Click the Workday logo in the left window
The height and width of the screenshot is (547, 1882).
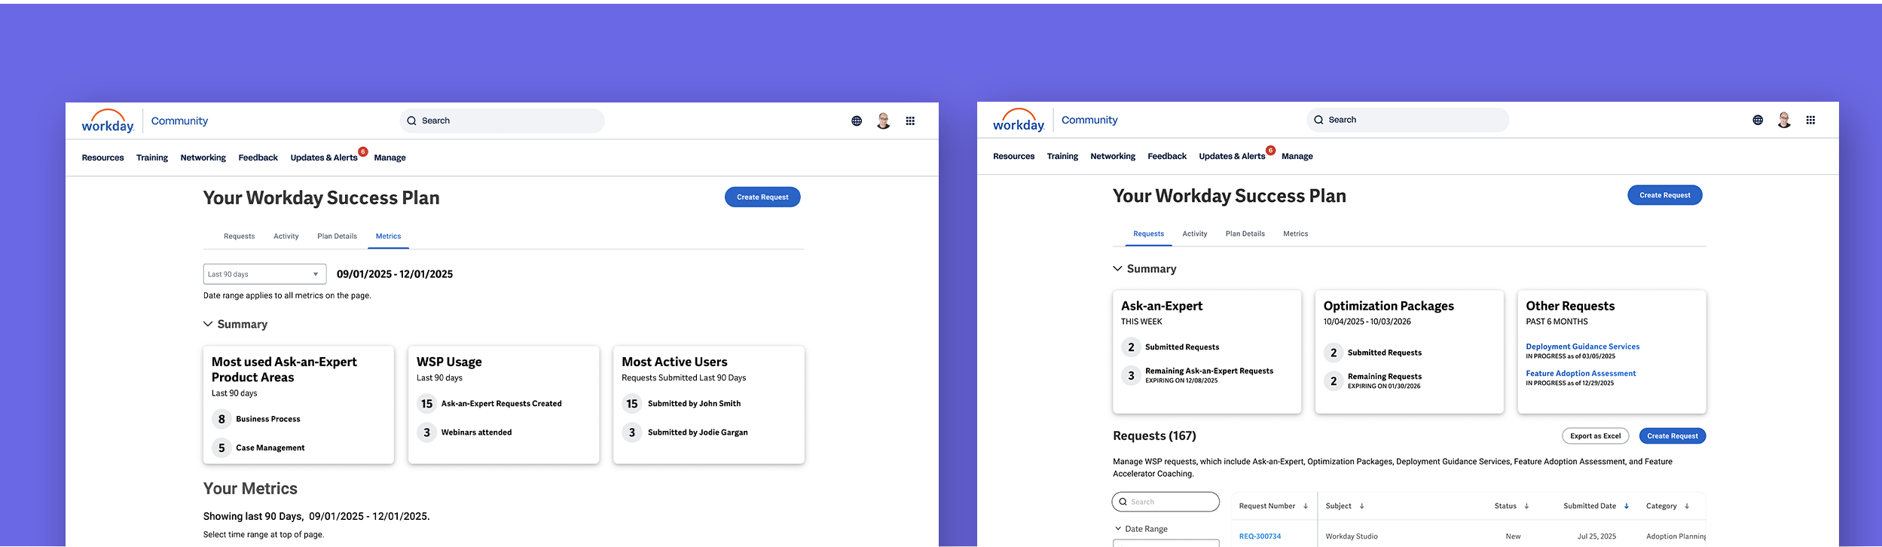[x=108, y=121]
